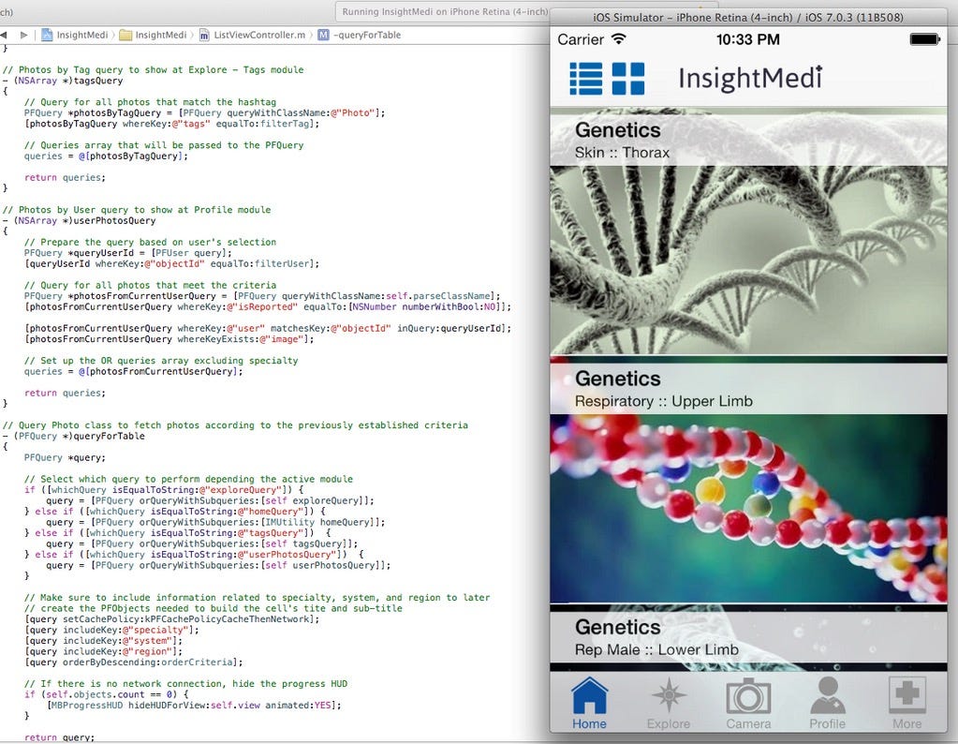Click the isEqualToString:@"homeQuery" code line

tap(175, 511)
